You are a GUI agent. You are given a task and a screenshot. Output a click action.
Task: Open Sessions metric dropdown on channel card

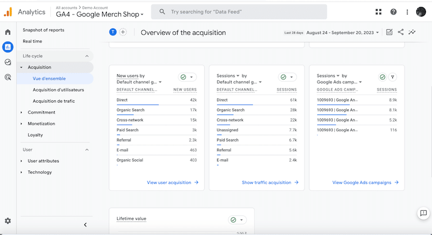[228, 76]
